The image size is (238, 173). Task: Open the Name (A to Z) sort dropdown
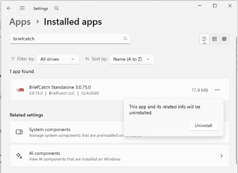pos(132,59)
